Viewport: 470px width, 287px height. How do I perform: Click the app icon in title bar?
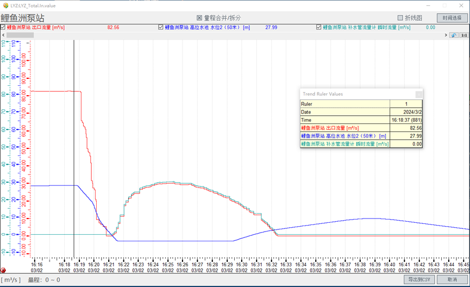pos(5,5)
